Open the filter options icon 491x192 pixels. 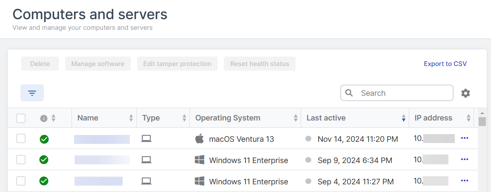tap(32, 93)
